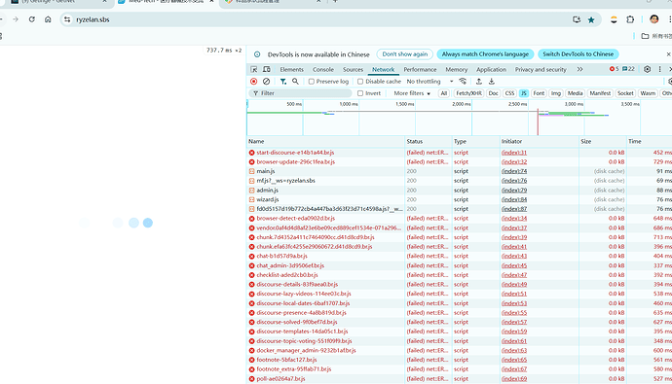Open the No throttling dropdown
The width and height of the screenshot is (672, 384).
pos(429,82)
